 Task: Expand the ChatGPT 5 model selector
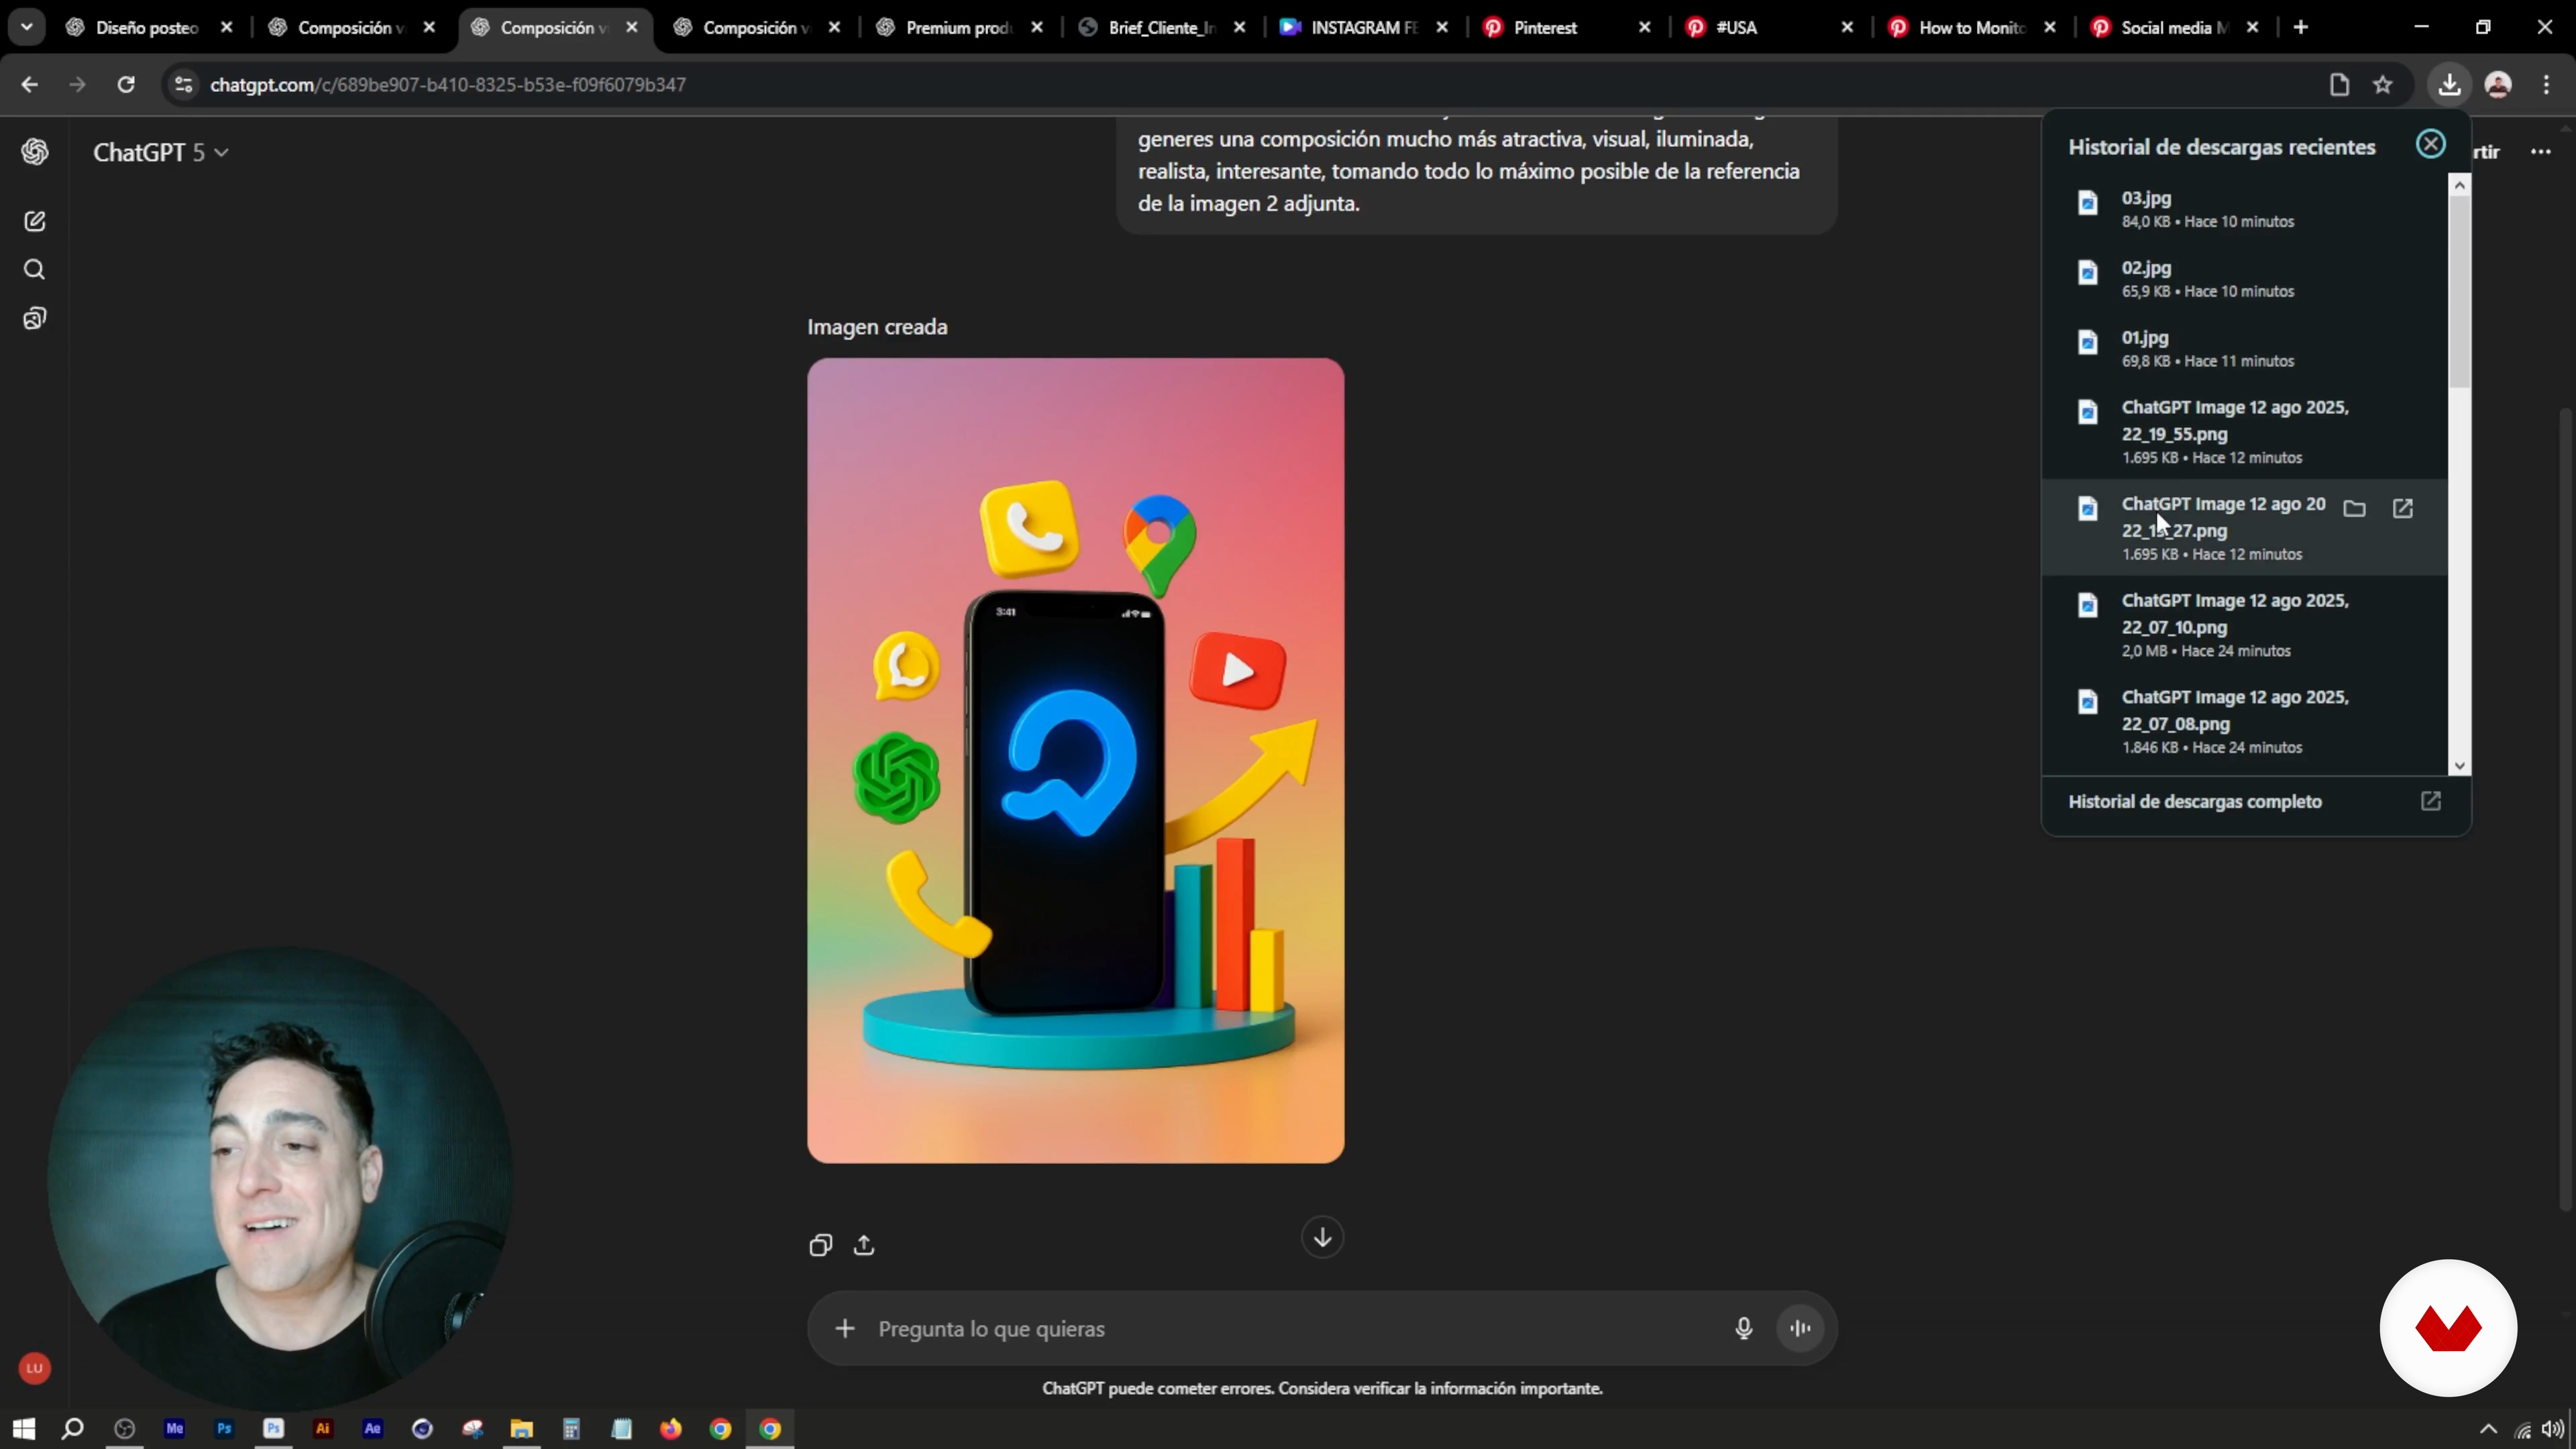(161, 152)
